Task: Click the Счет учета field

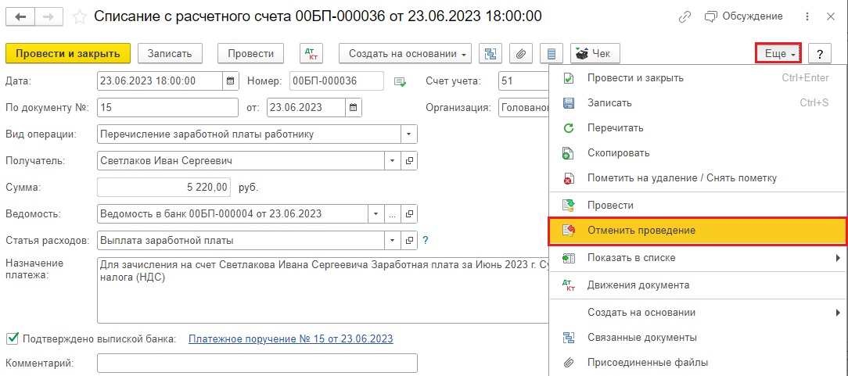Action: (523, 81)
